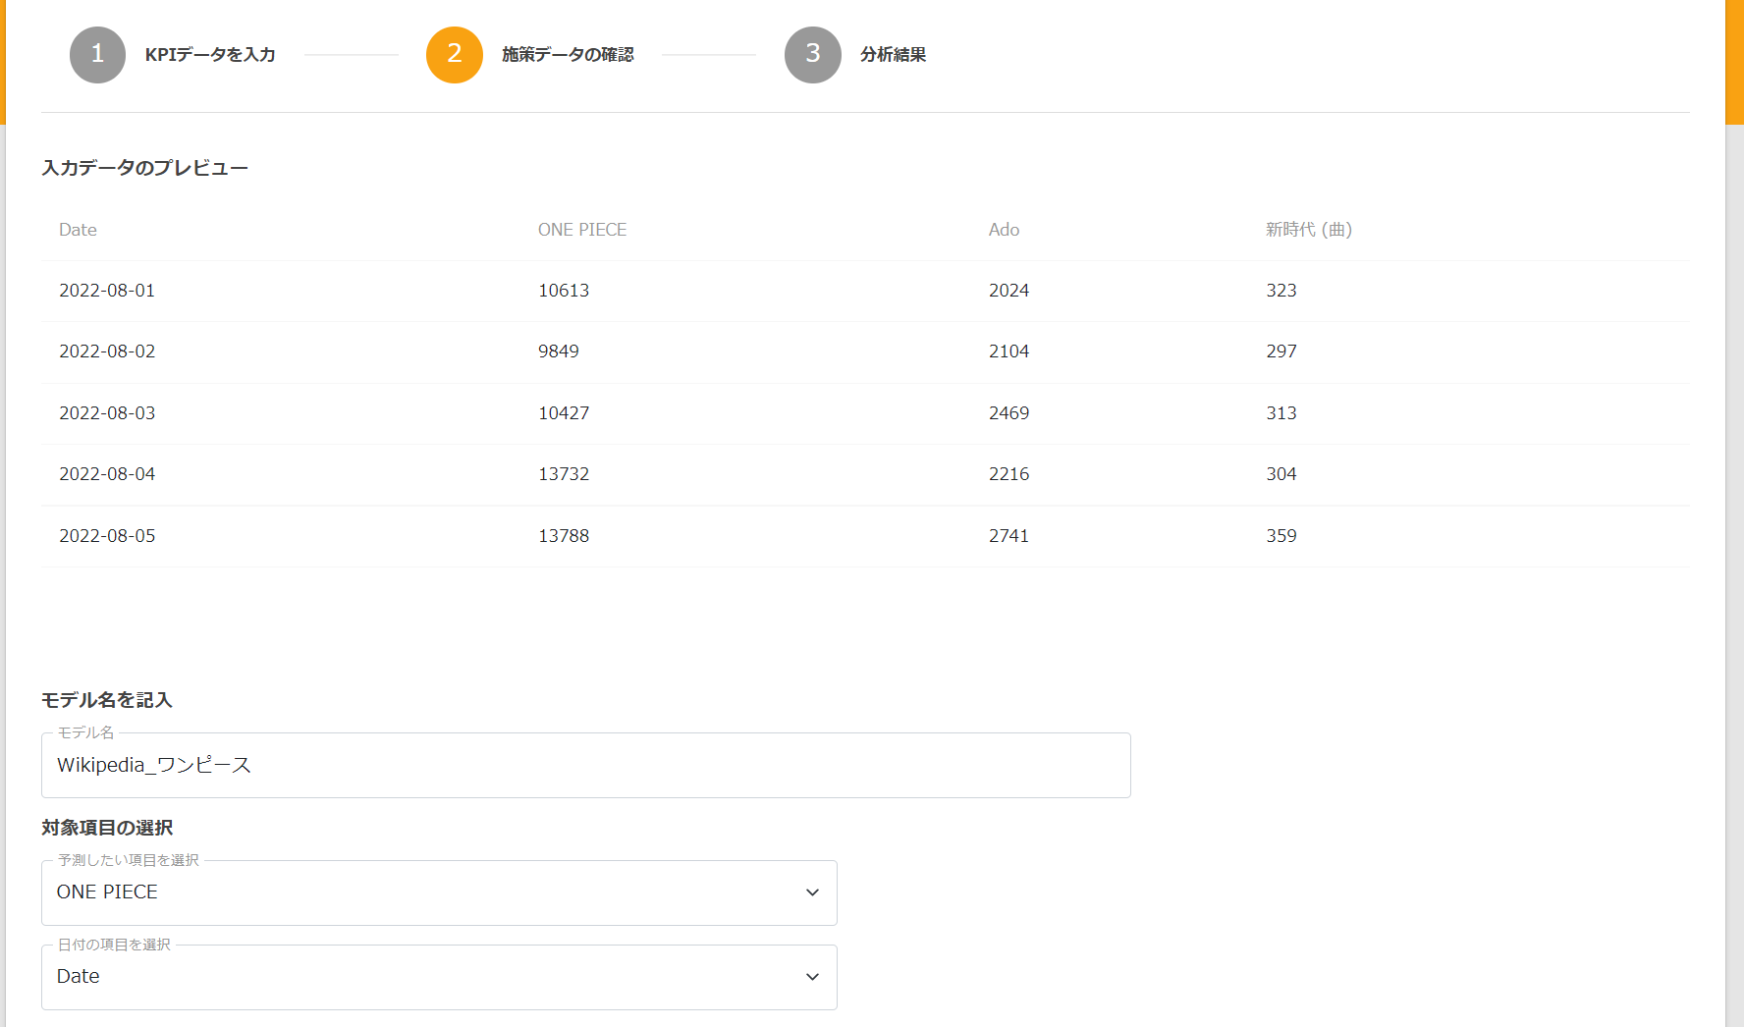Viewport: 1744px width, 1027px height.
Task: Click the Date column header
Action: point(78,230)
